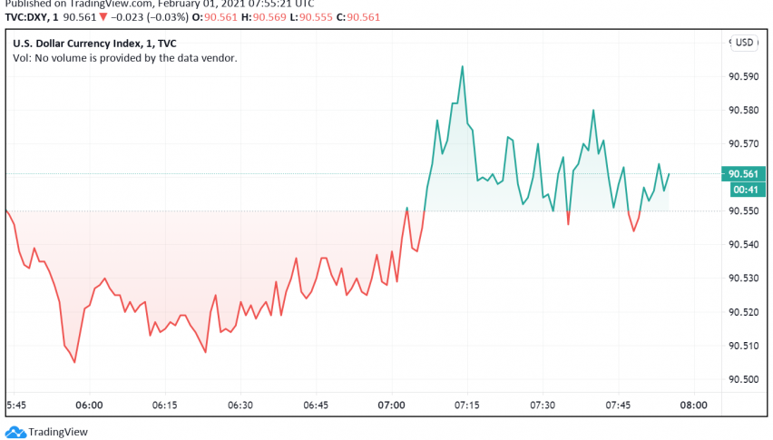
Task: Click the 90.580 price axis label
Action: coord(743,111)
